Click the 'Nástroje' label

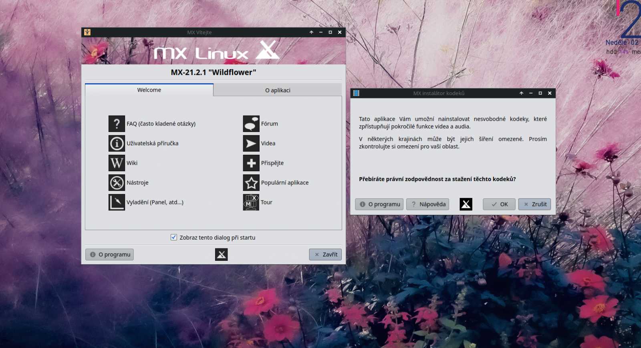tap(137, 182)
